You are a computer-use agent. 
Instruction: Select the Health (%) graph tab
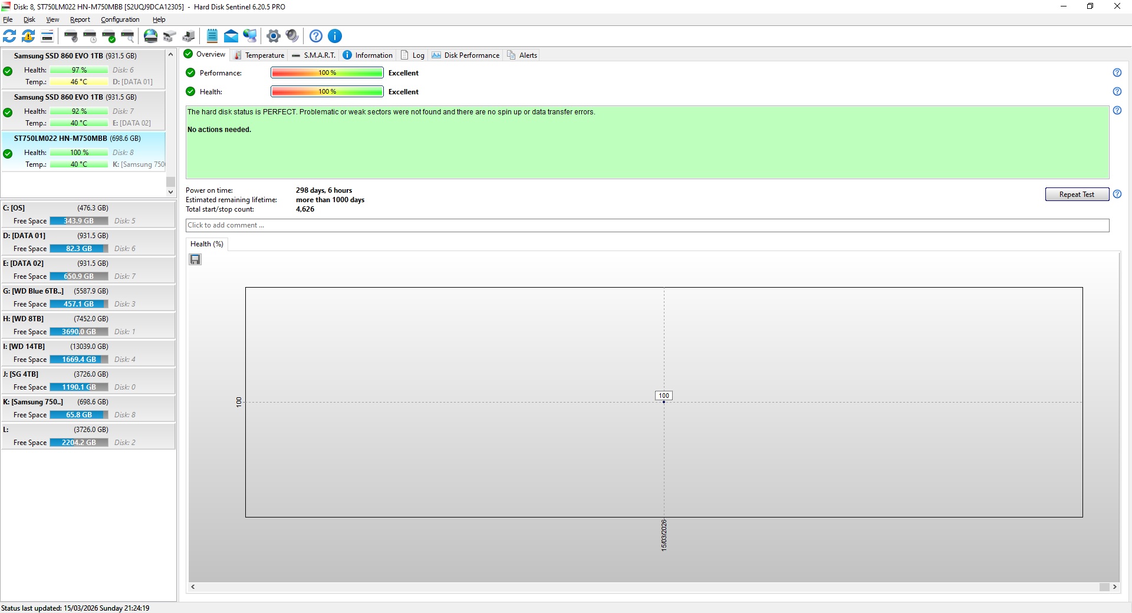pos(207,244)
